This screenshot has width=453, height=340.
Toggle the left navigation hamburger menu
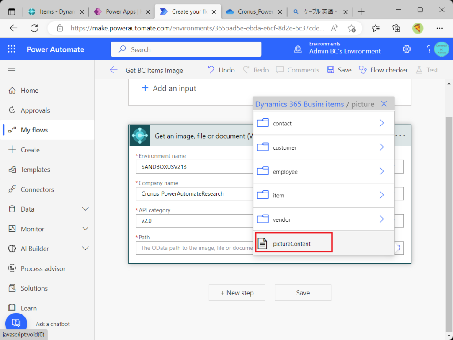[x=12, y=70]
